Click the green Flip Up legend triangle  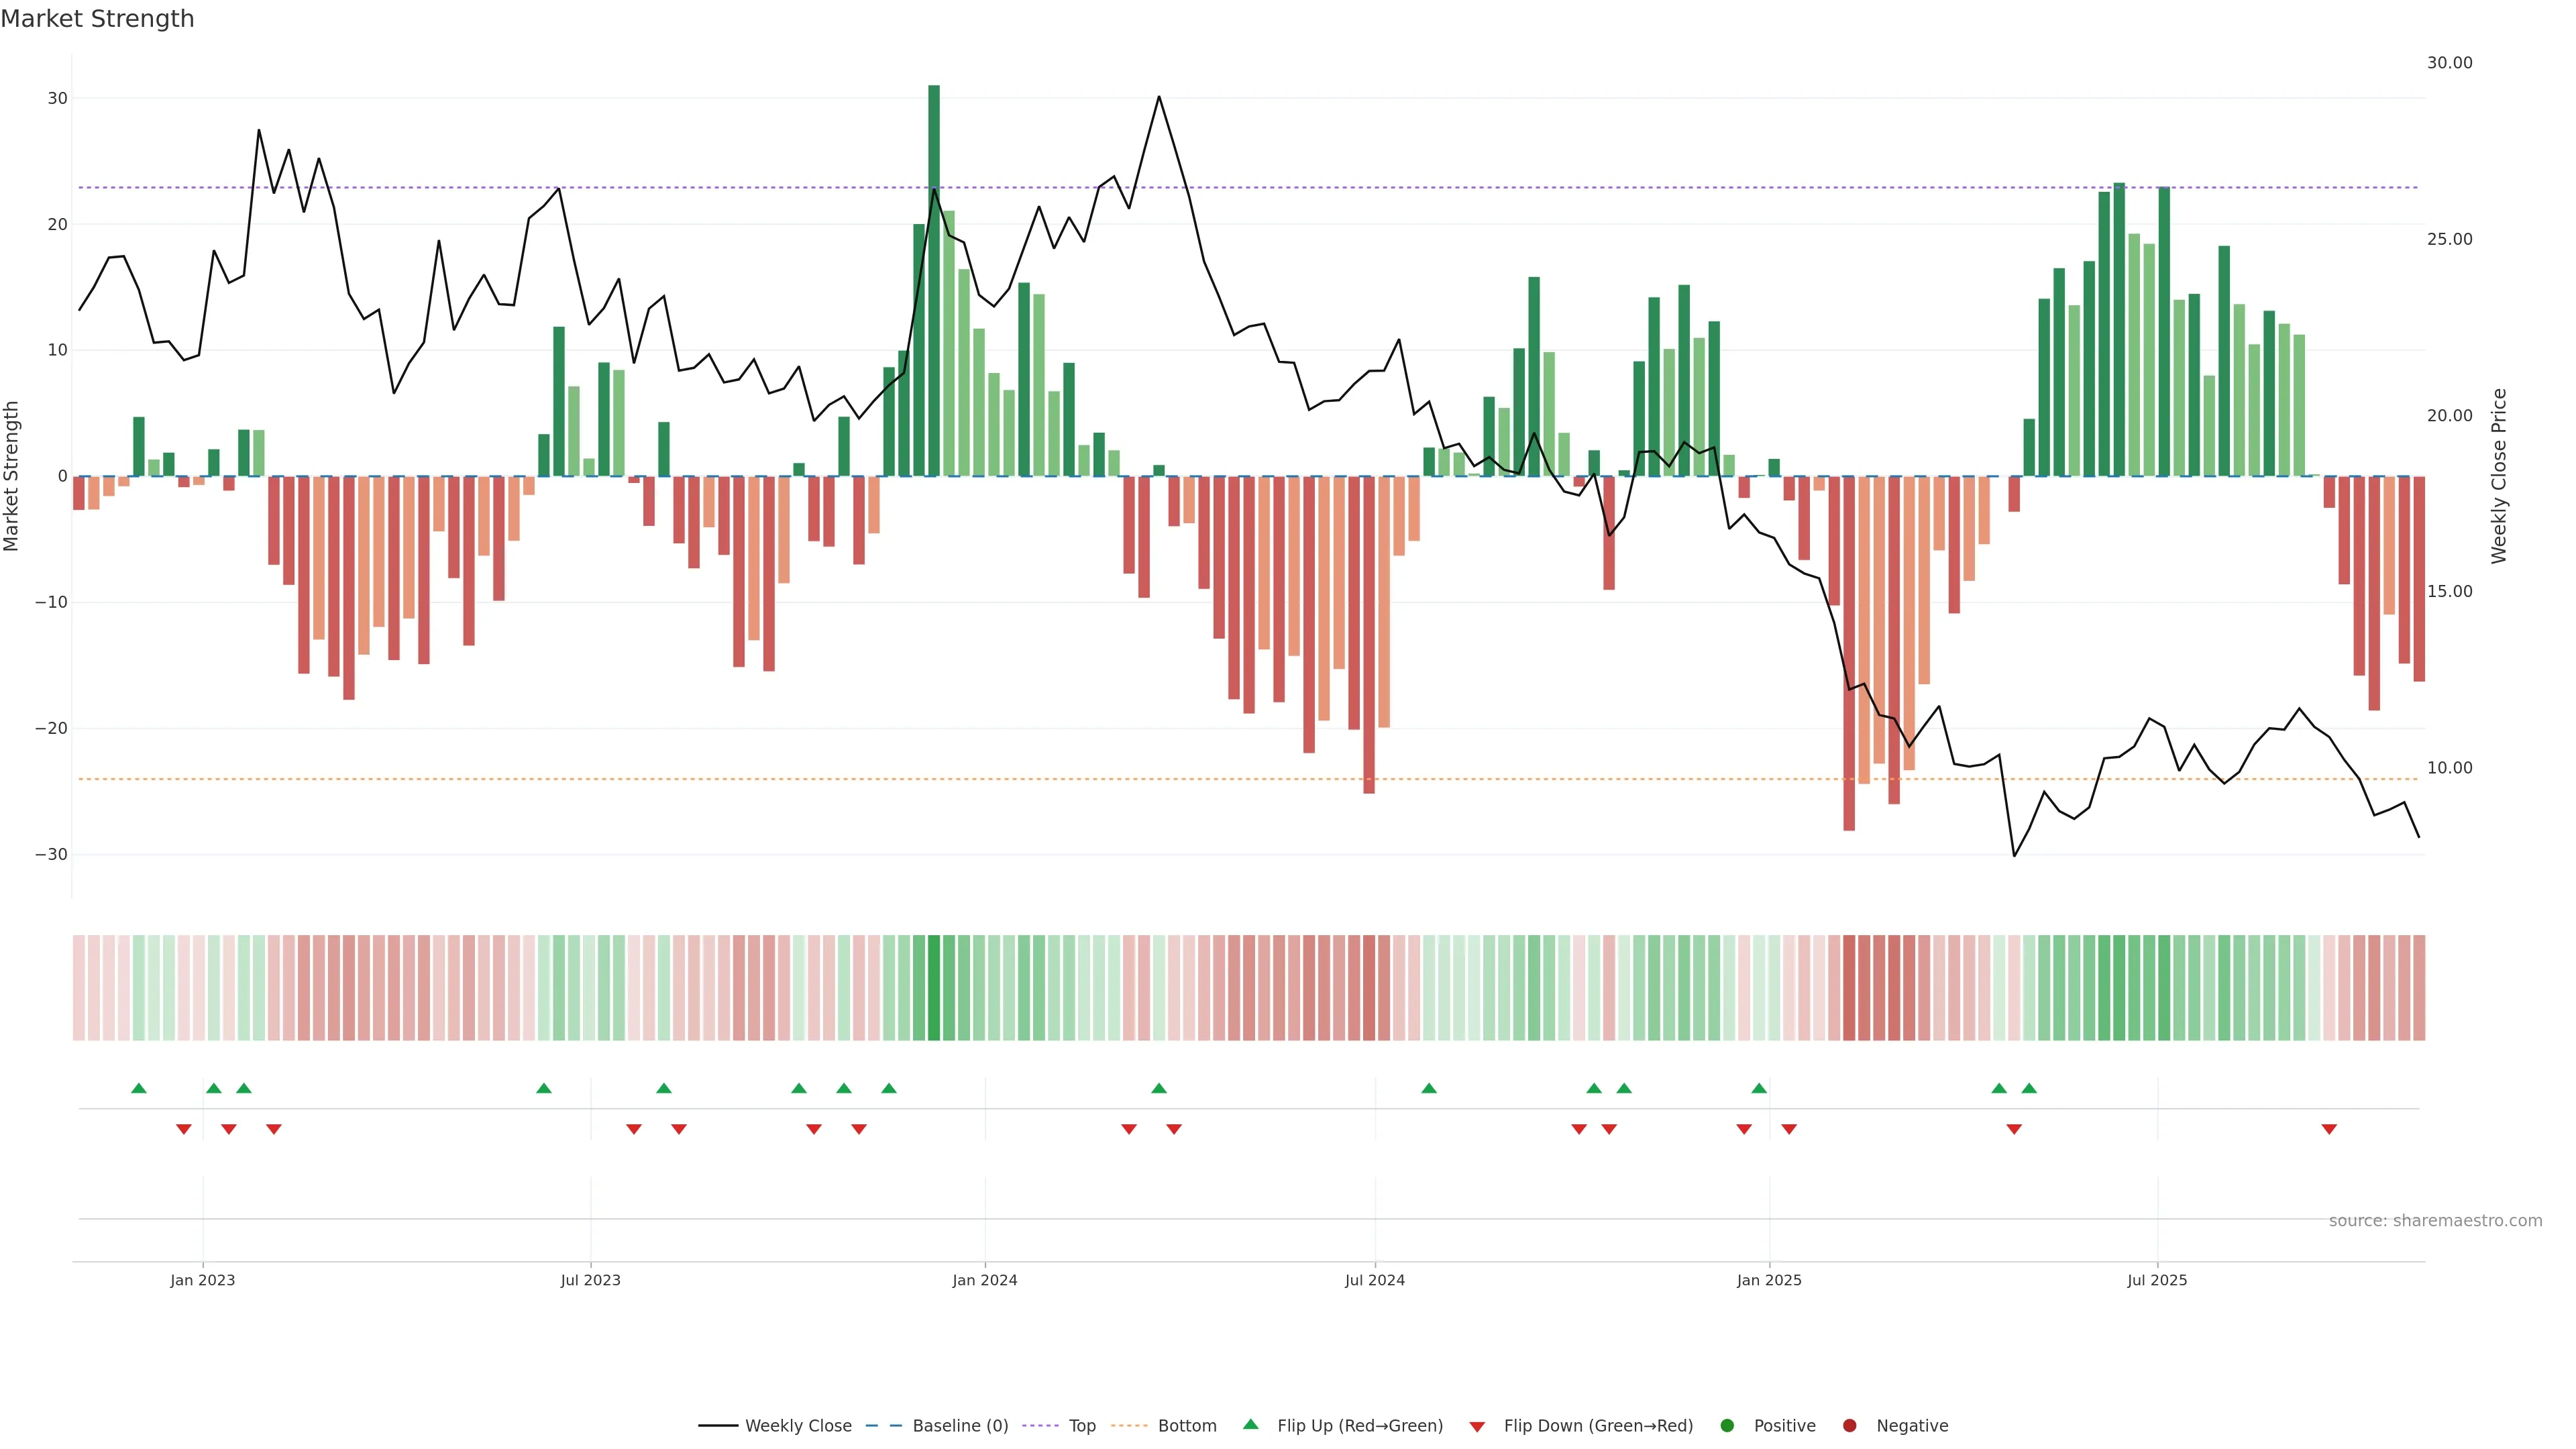point(1250,1424)
